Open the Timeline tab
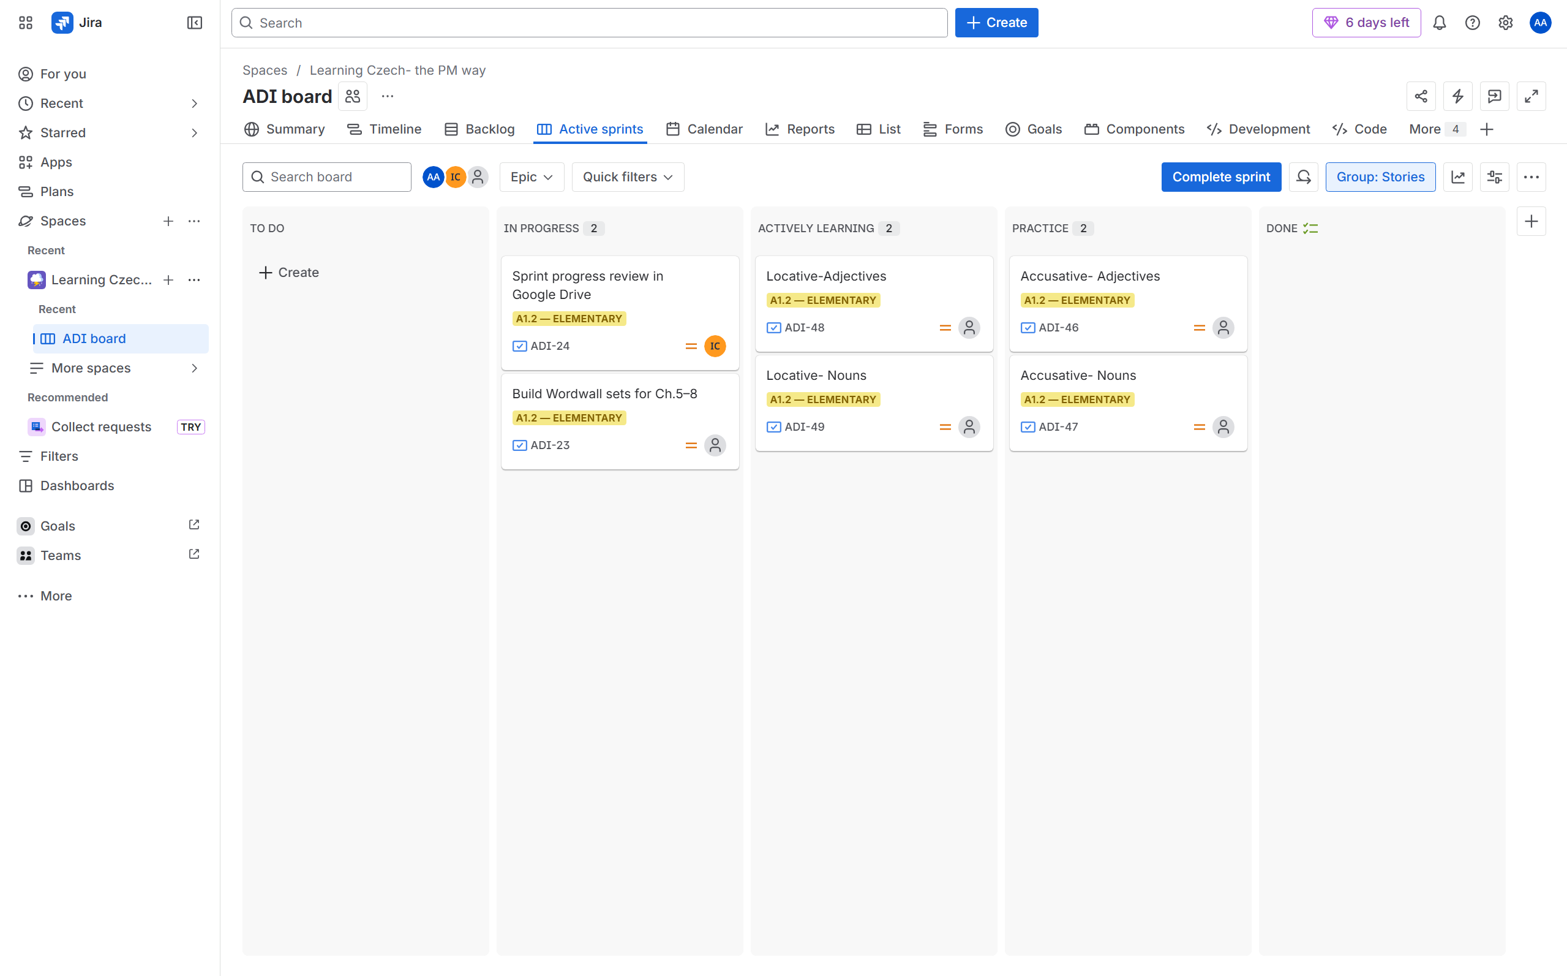The width and height of the screenshot is (1567, 976). pyautogui.click(x=384, y=129)
